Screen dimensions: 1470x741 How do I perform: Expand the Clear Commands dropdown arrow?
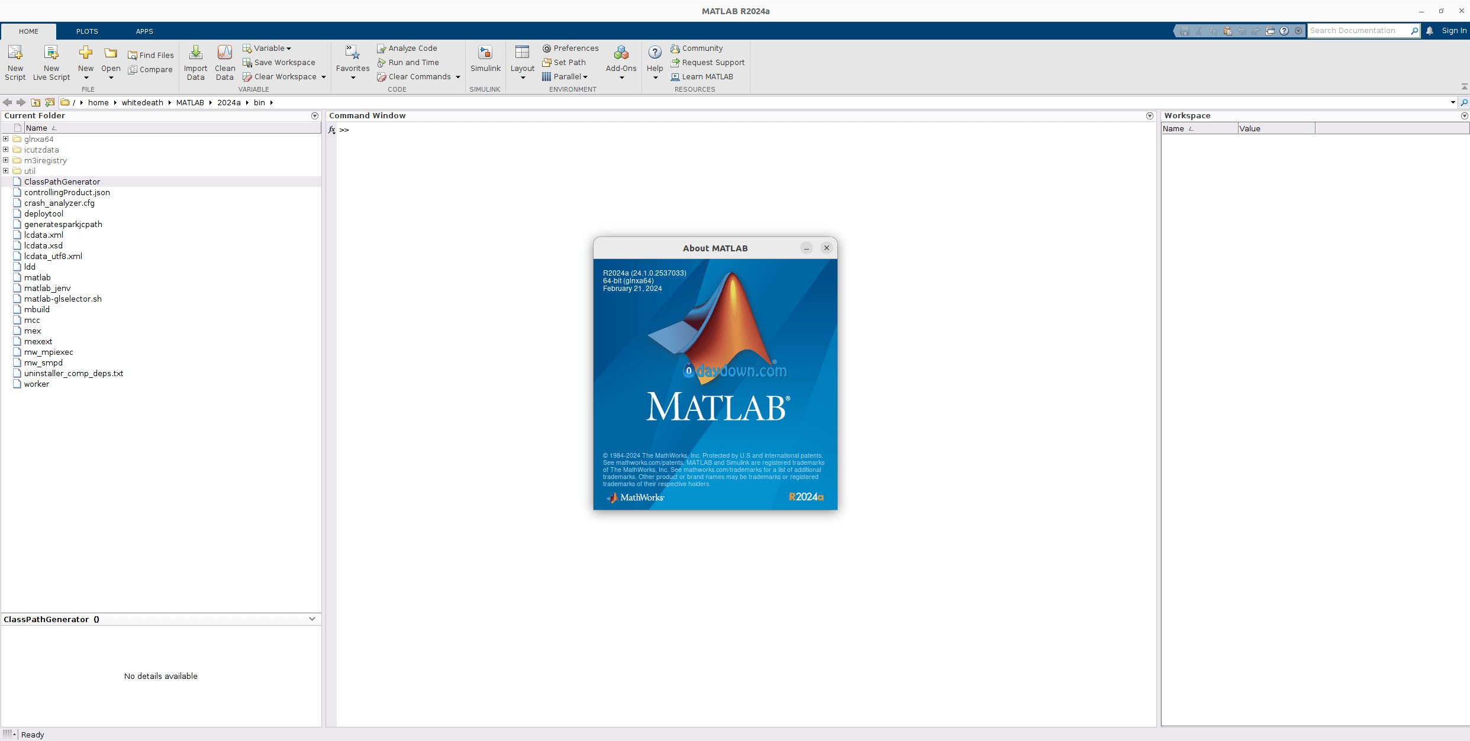tap(458, 77)
